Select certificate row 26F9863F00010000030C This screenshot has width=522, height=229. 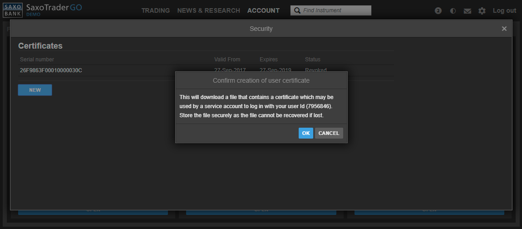click(x=51, y=70)
